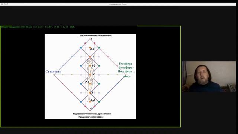Click the "3-4" level label
Screen dimensions: 238x134
(93, 100)
